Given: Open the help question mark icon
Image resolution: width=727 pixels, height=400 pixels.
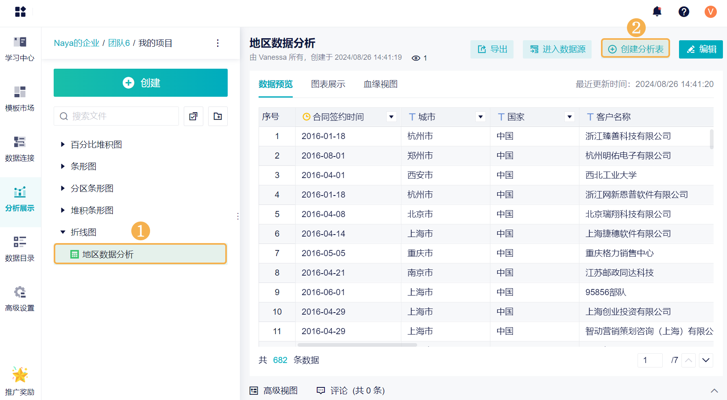Looking at the screenshot, I should point(684,12).
